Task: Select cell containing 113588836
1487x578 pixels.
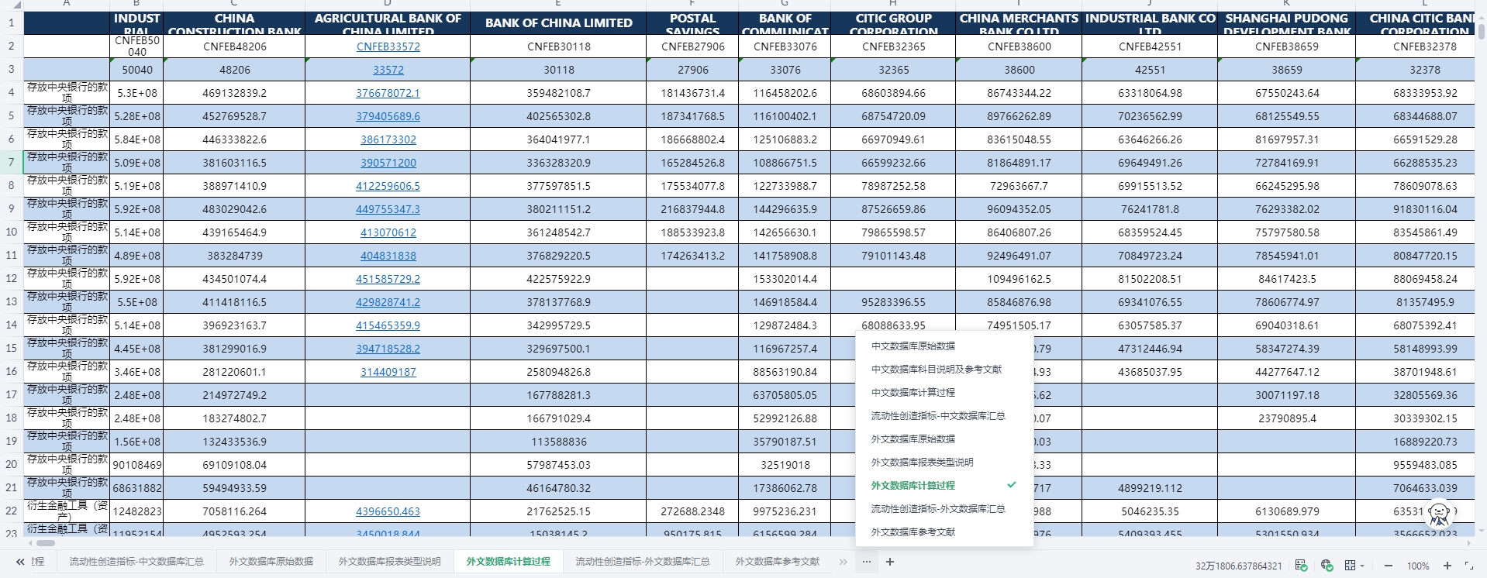Action: pyautogui.click(x=558, y=442)
